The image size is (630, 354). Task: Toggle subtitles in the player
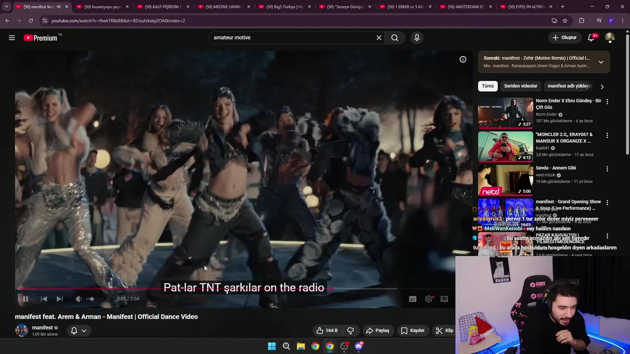coord(413,298)
